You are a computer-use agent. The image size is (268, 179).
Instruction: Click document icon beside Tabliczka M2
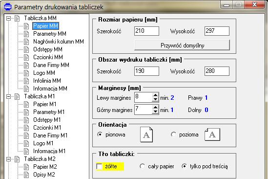coord(17,159)
